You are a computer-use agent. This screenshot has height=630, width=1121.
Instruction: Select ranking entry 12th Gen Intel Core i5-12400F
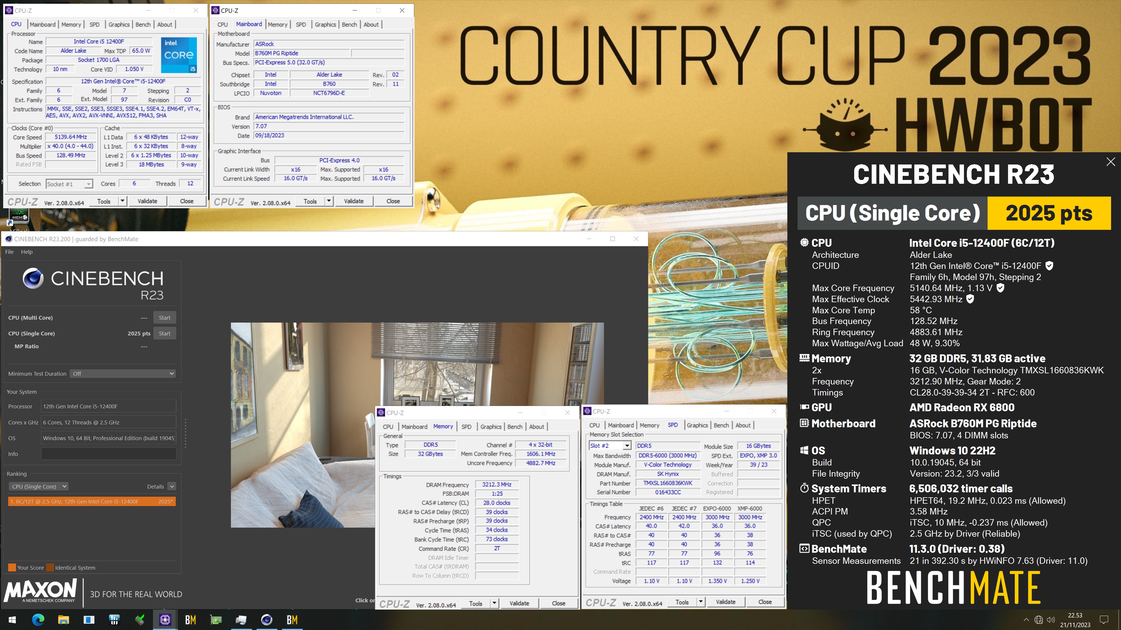pos(92,501)
